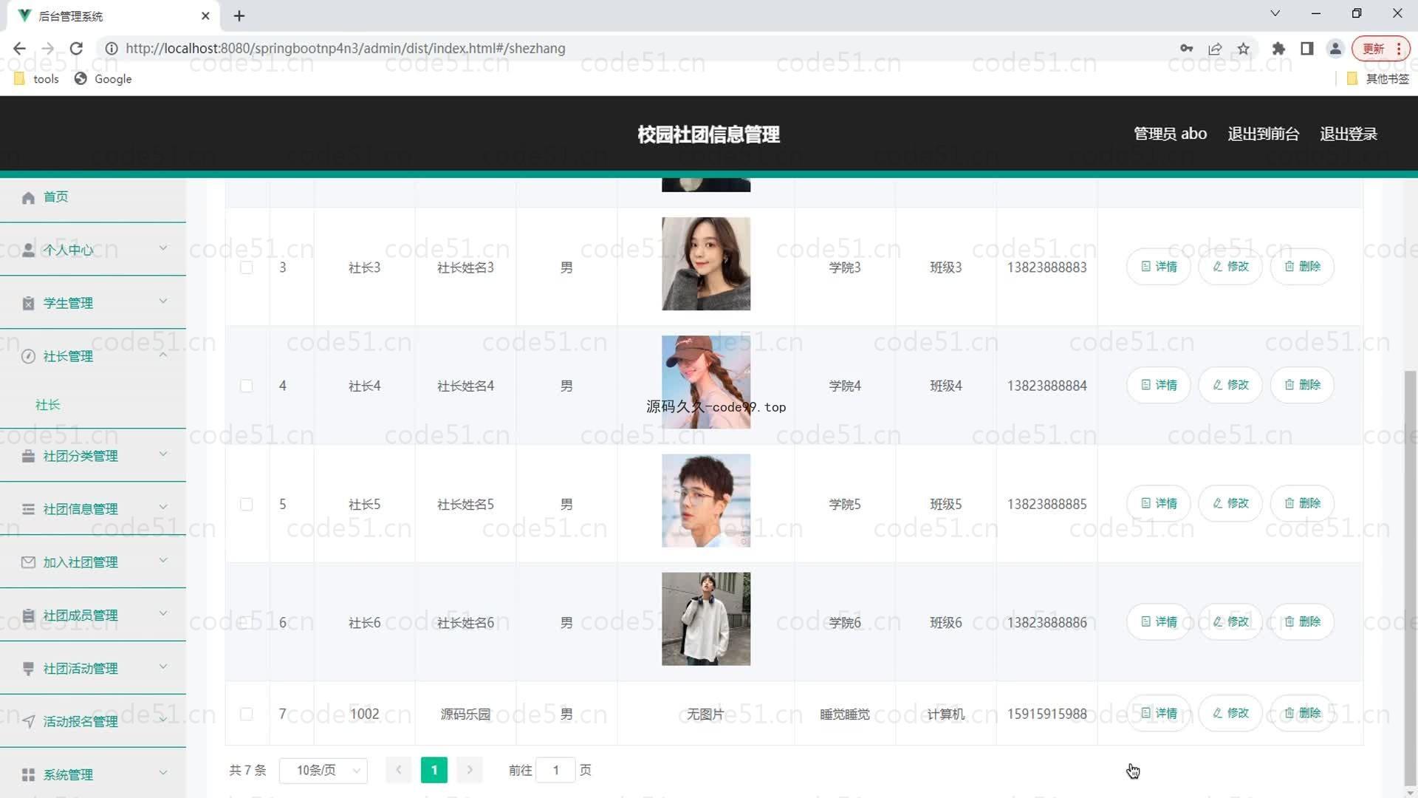Check the checkbox for row 1002

click(x=247, y=714)
